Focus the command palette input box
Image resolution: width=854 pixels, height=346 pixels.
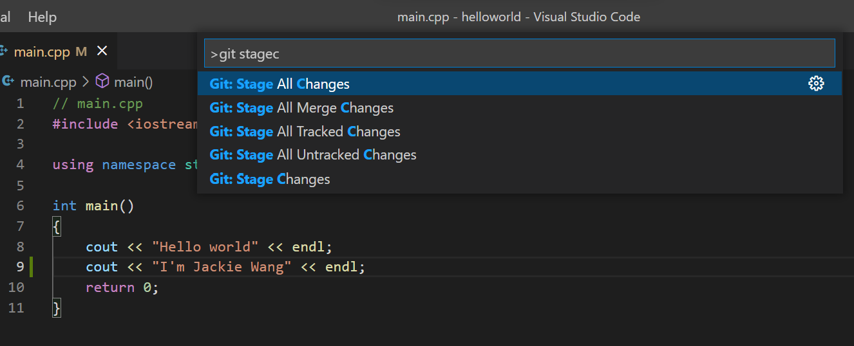pos(519,54)
